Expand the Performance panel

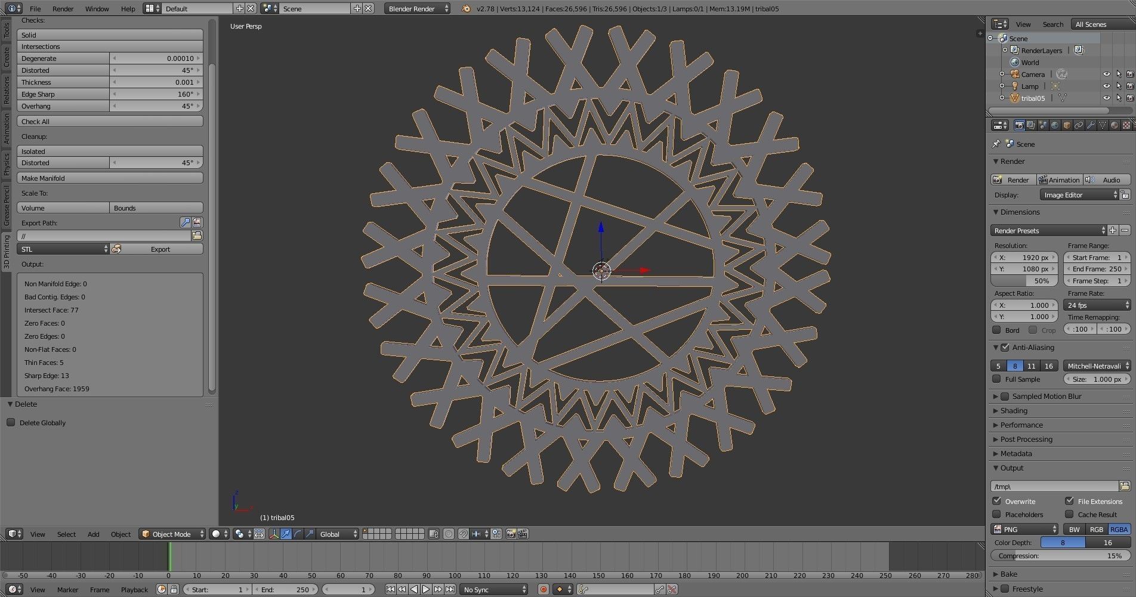pyautogui.click(x=1021, y=425)
